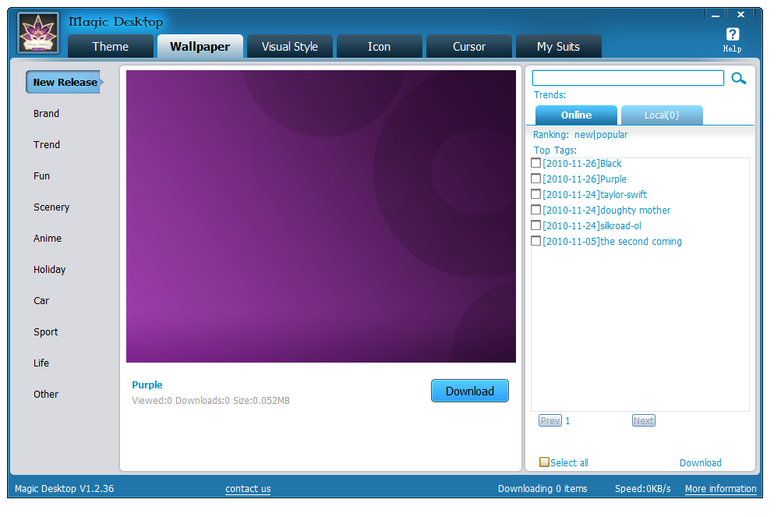Viewport: 781px width, 517px height.
Task: Switch to the Theme tab
Action: point(110,46)
